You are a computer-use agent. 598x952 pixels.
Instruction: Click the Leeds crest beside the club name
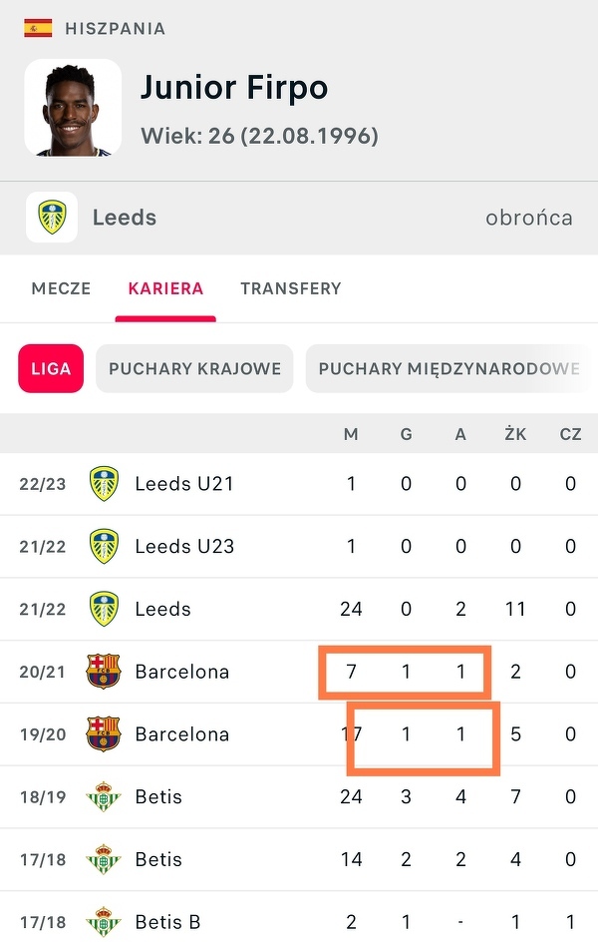tap(52, 218)
